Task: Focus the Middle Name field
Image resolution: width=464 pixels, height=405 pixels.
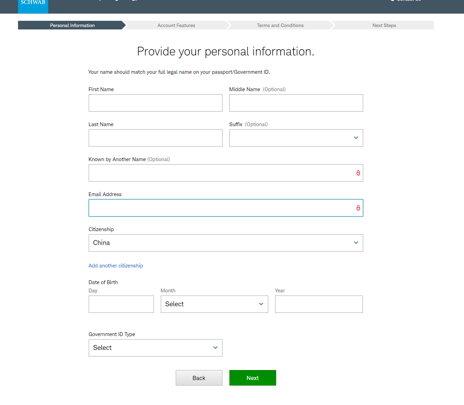Action: (x=296, y=103)
